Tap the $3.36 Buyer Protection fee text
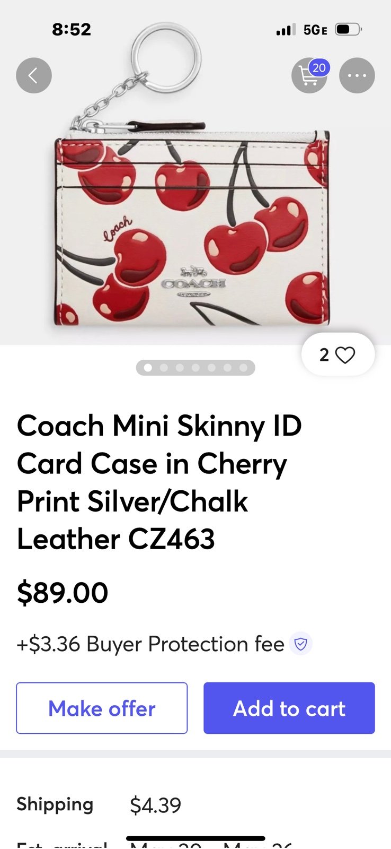Screen dimensions: 391x849 point(150,644)
